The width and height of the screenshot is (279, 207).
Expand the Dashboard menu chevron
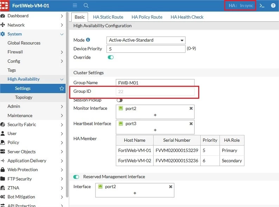62,16
